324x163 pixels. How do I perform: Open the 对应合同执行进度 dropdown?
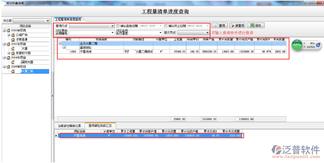(160, 33)
